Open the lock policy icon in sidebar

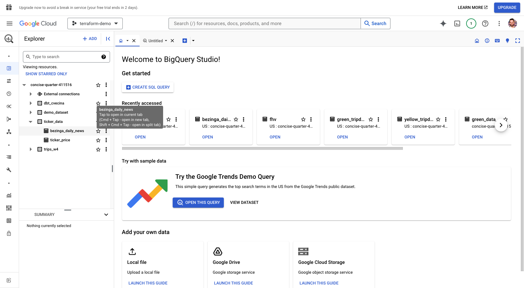click(9, 233)
